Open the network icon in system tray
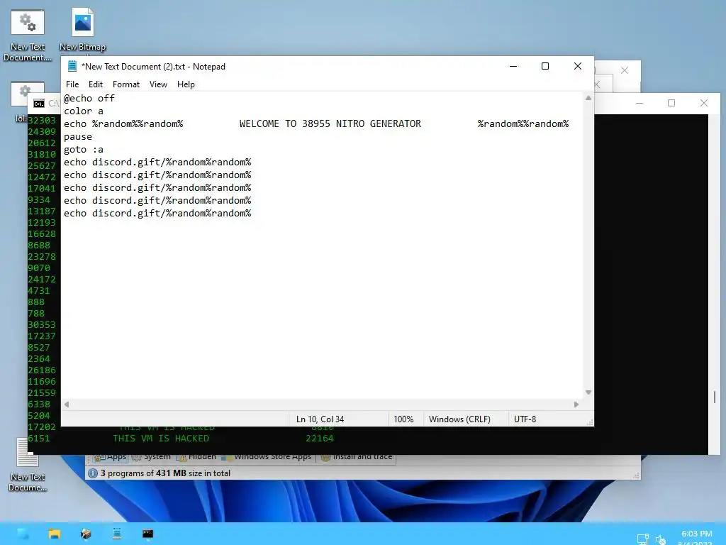Viewport: 726px width, 545px height. tap(642, 539)
